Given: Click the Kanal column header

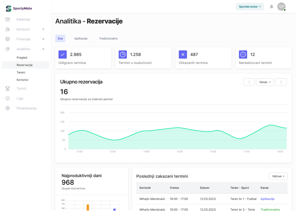Looking at the screenshot, I should coord(264,188).
